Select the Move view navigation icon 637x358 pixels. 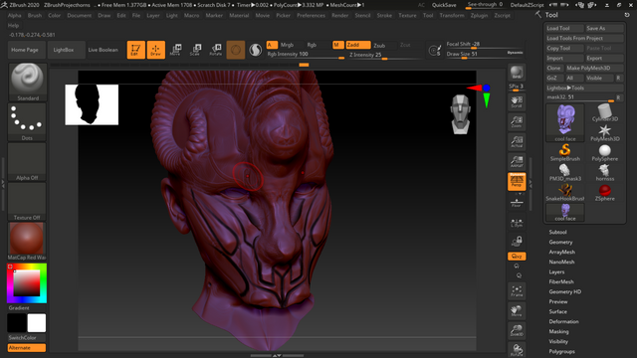(x=517, y=310)
